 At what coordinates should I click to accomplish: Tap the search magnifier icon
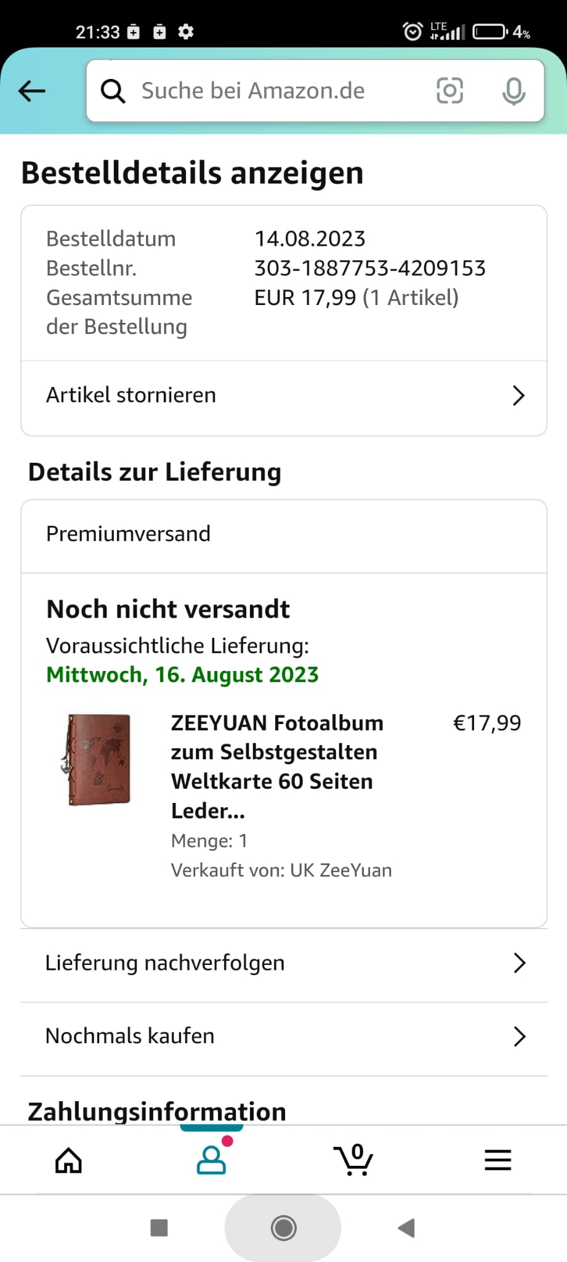click(x=113, y=91)
